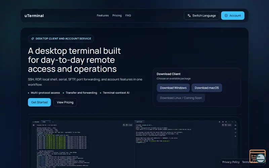
Task: Click the 'Terminal-context AI' bullet
Action: [116, 93]
